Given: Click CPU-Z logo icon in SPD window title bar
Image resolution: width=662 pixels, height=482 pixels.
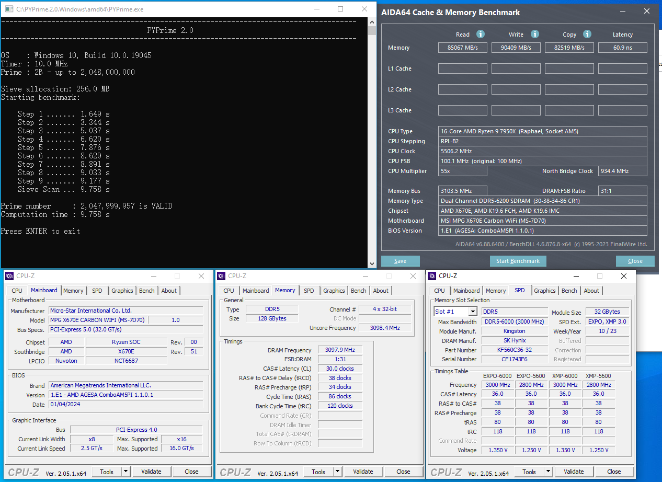Looking at the screenshot, I should pyautogui.click(x=432, y=276).
